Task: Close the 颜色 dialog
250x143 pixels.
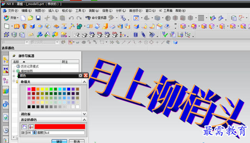Action: (86, 75)
